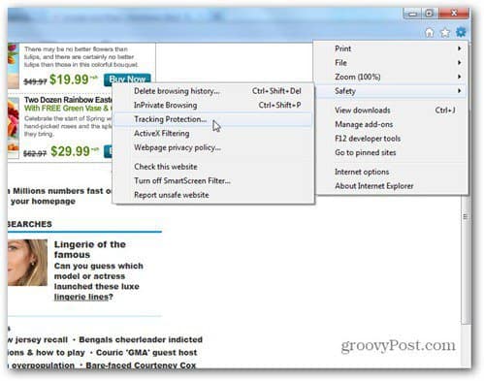Image resolution: width=484 pixels, height=381 pixels.
Task: Click the Home icon in the toolbar
Action: pyautogui.click(x=430, y=33)
